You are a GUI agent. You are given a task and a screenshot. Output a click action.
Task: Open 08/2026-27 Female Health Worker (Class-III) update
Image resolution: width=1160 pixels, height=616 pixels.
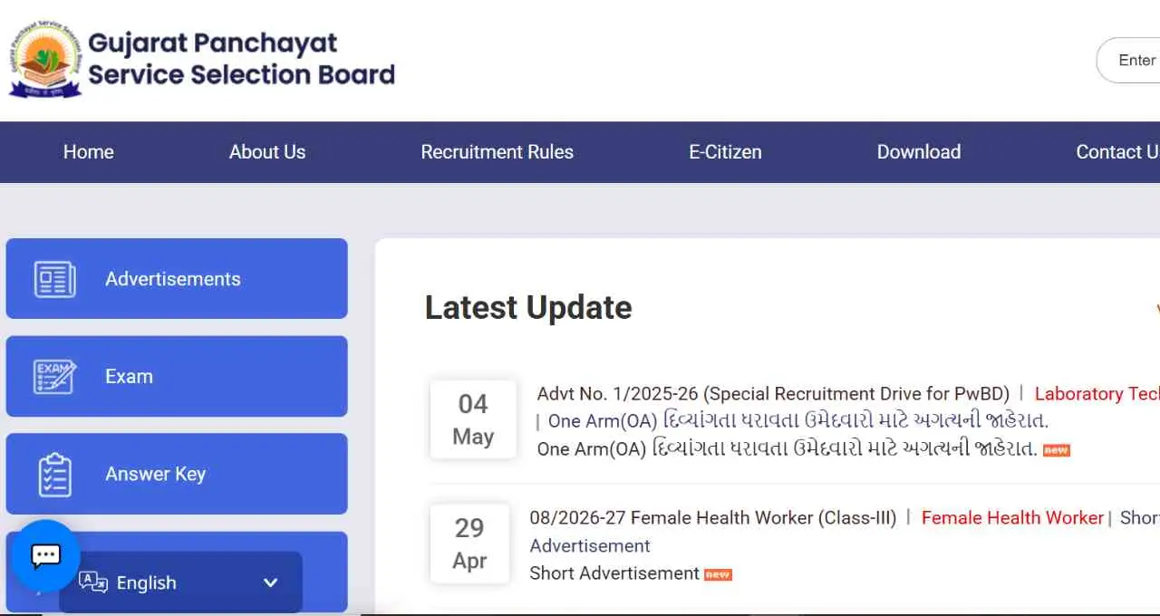[713, 518]
